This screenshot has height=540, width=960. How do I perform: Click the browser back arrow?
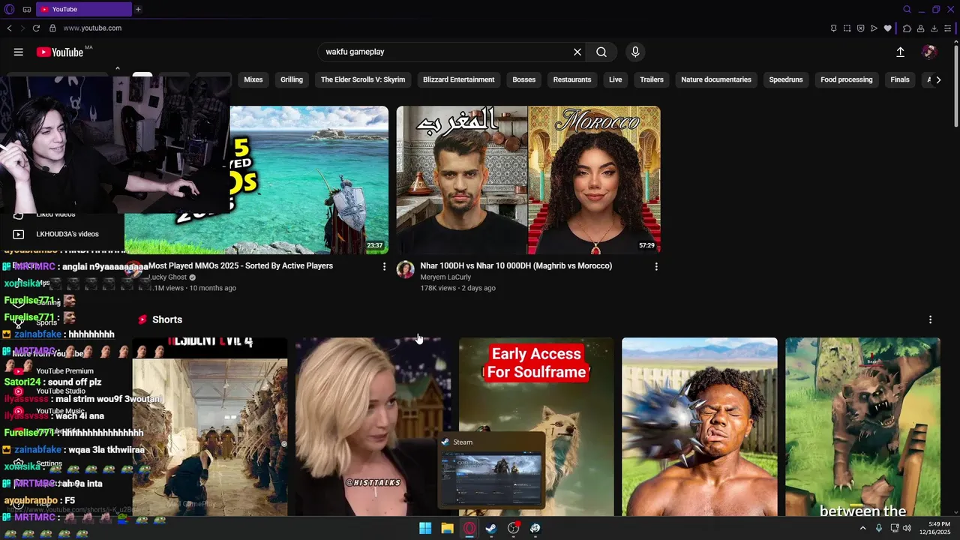[9, 28]
